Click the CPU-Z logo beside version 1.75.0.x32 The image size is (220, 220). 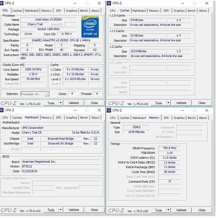pos(8,210)
